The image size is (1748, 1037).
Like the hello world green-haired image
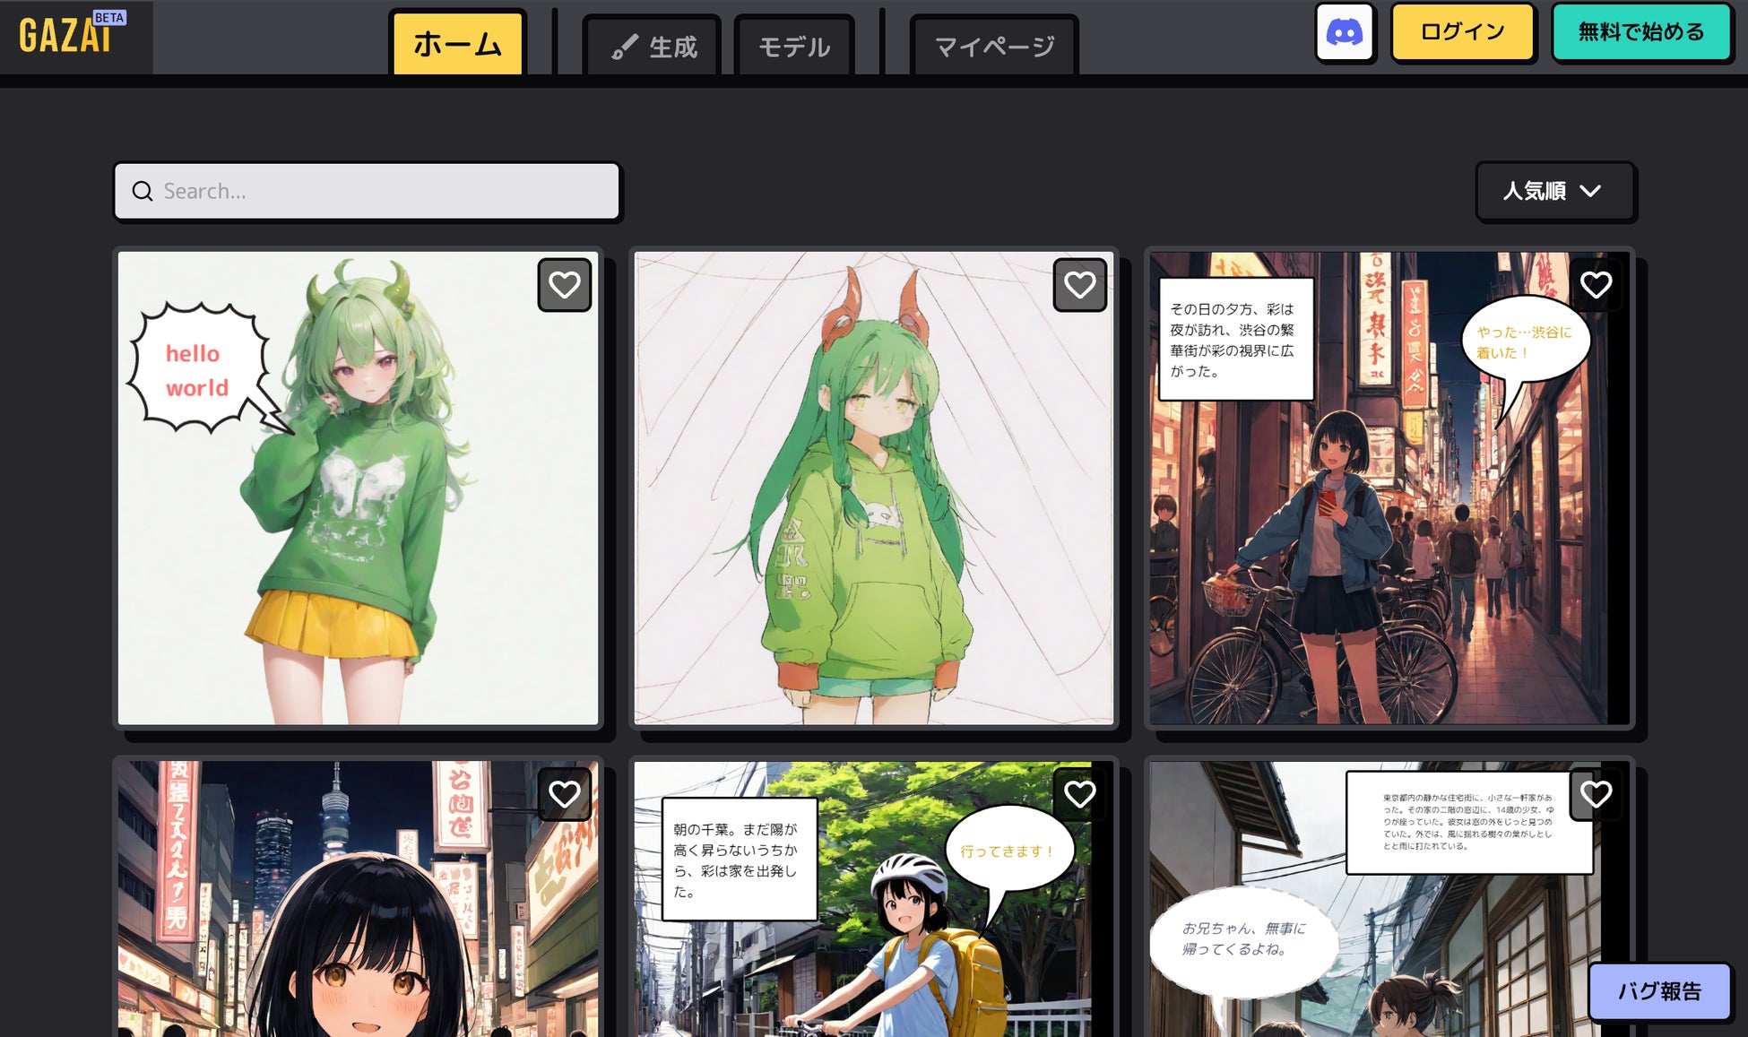pos(564,285)
